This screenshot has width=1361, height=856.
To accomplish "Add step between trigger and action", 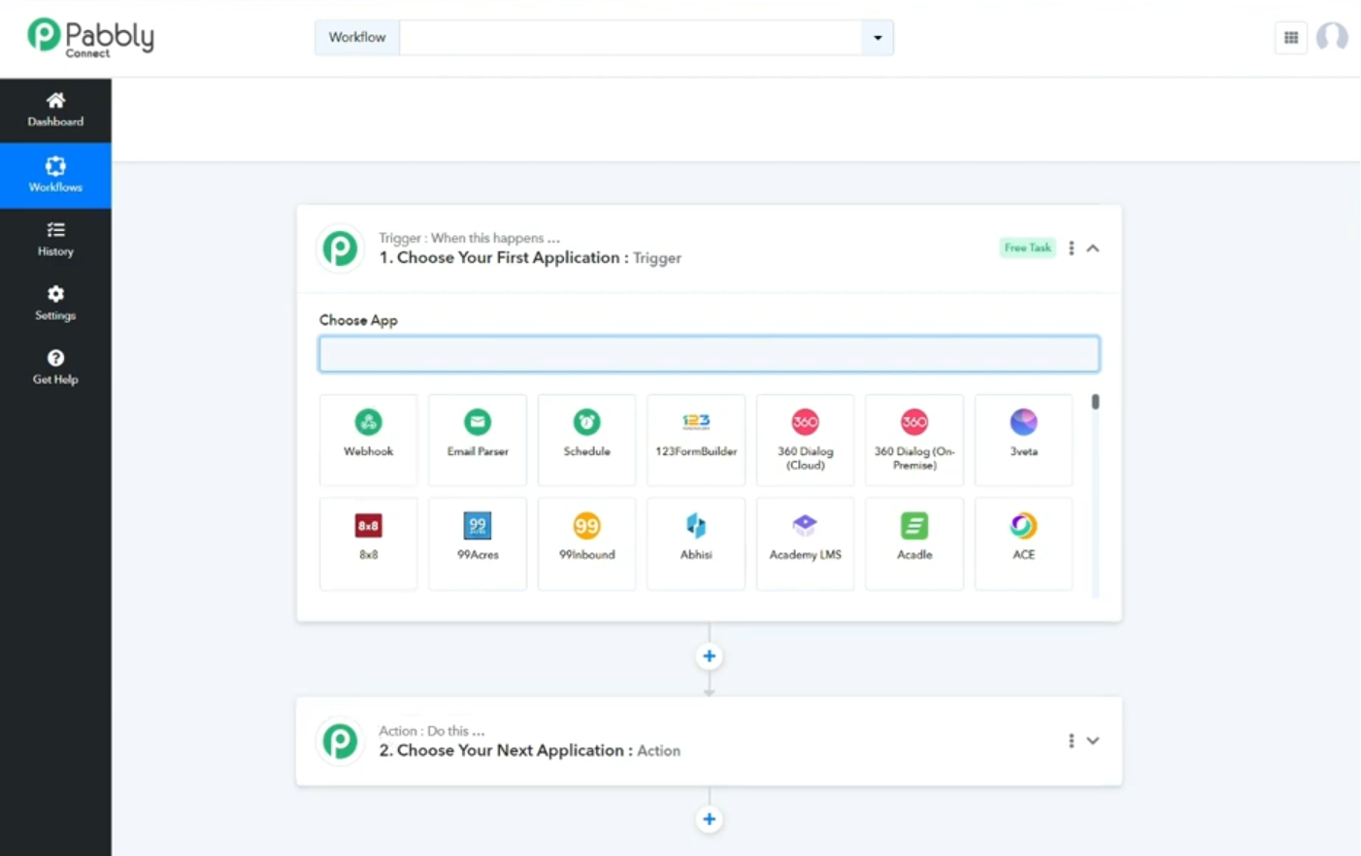I will tap(709, 657).
